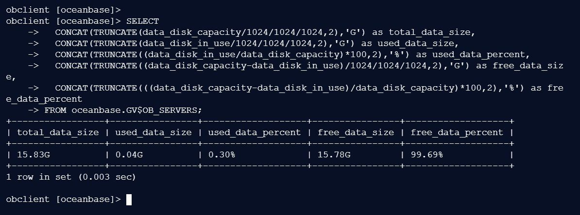Click the empty obclient prompt on the first line
The height and width of the screenshot is (215, 580).
(63, 10)
